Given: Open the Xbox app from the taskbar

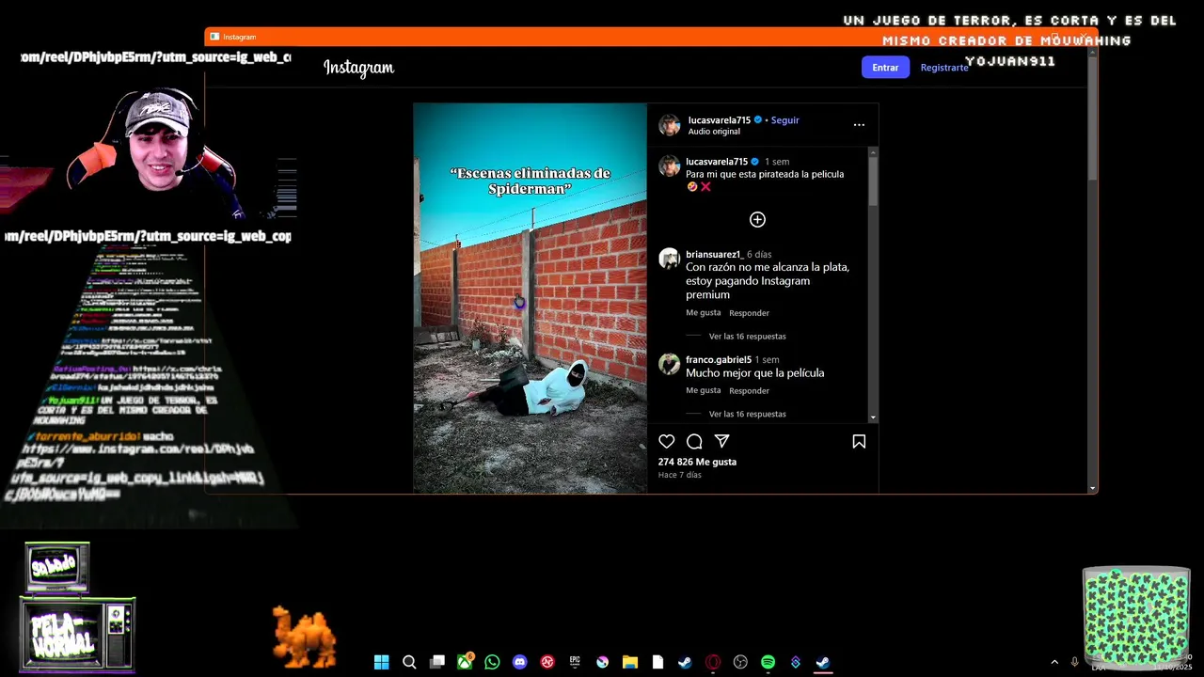Looking at the screenshot, I should tap(465, 662).
